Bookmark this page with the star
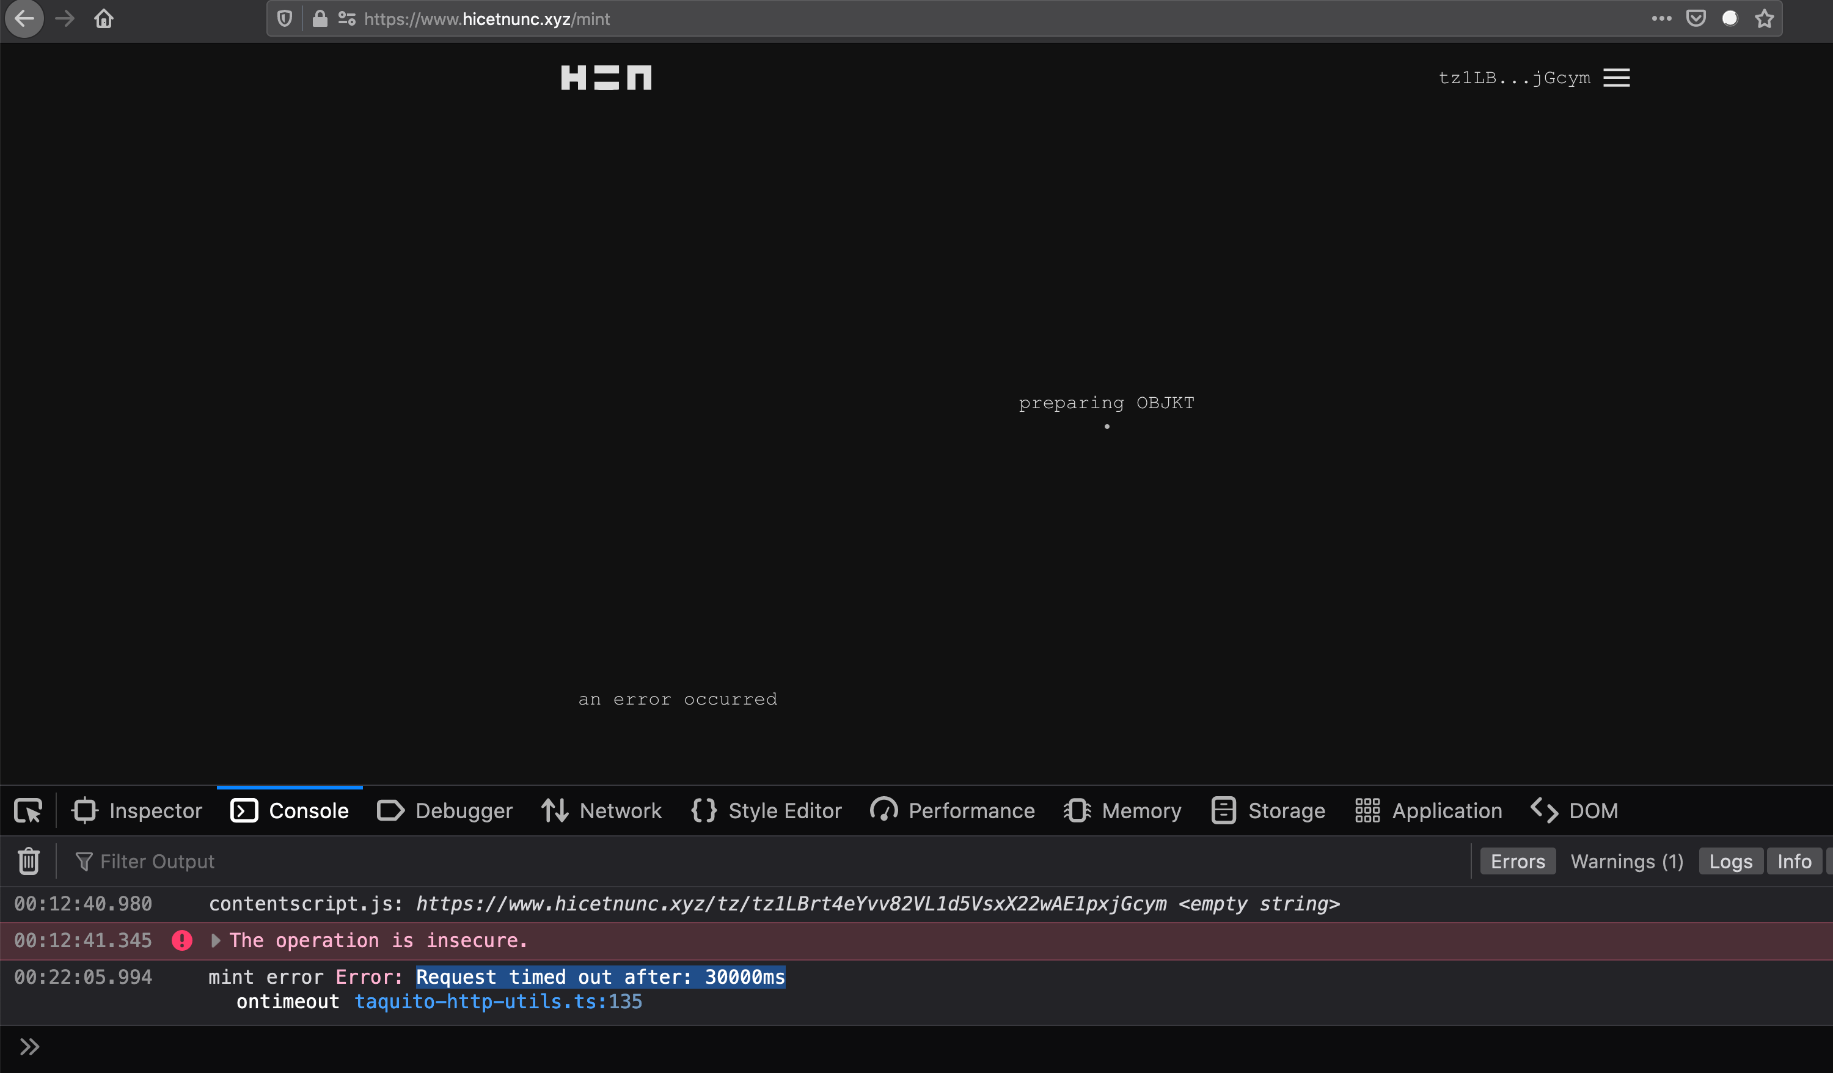This screenshot has height=1073, width=1833. click(x=1764, y=19)
